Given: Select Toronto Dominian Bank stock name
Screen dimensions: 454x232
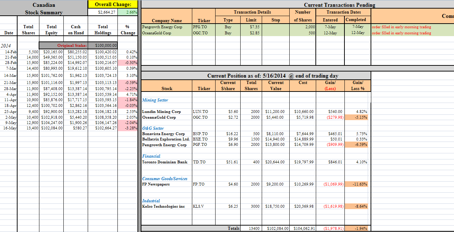Looking at the screenshot, I should pyautogui.click(x=165, y=162).
